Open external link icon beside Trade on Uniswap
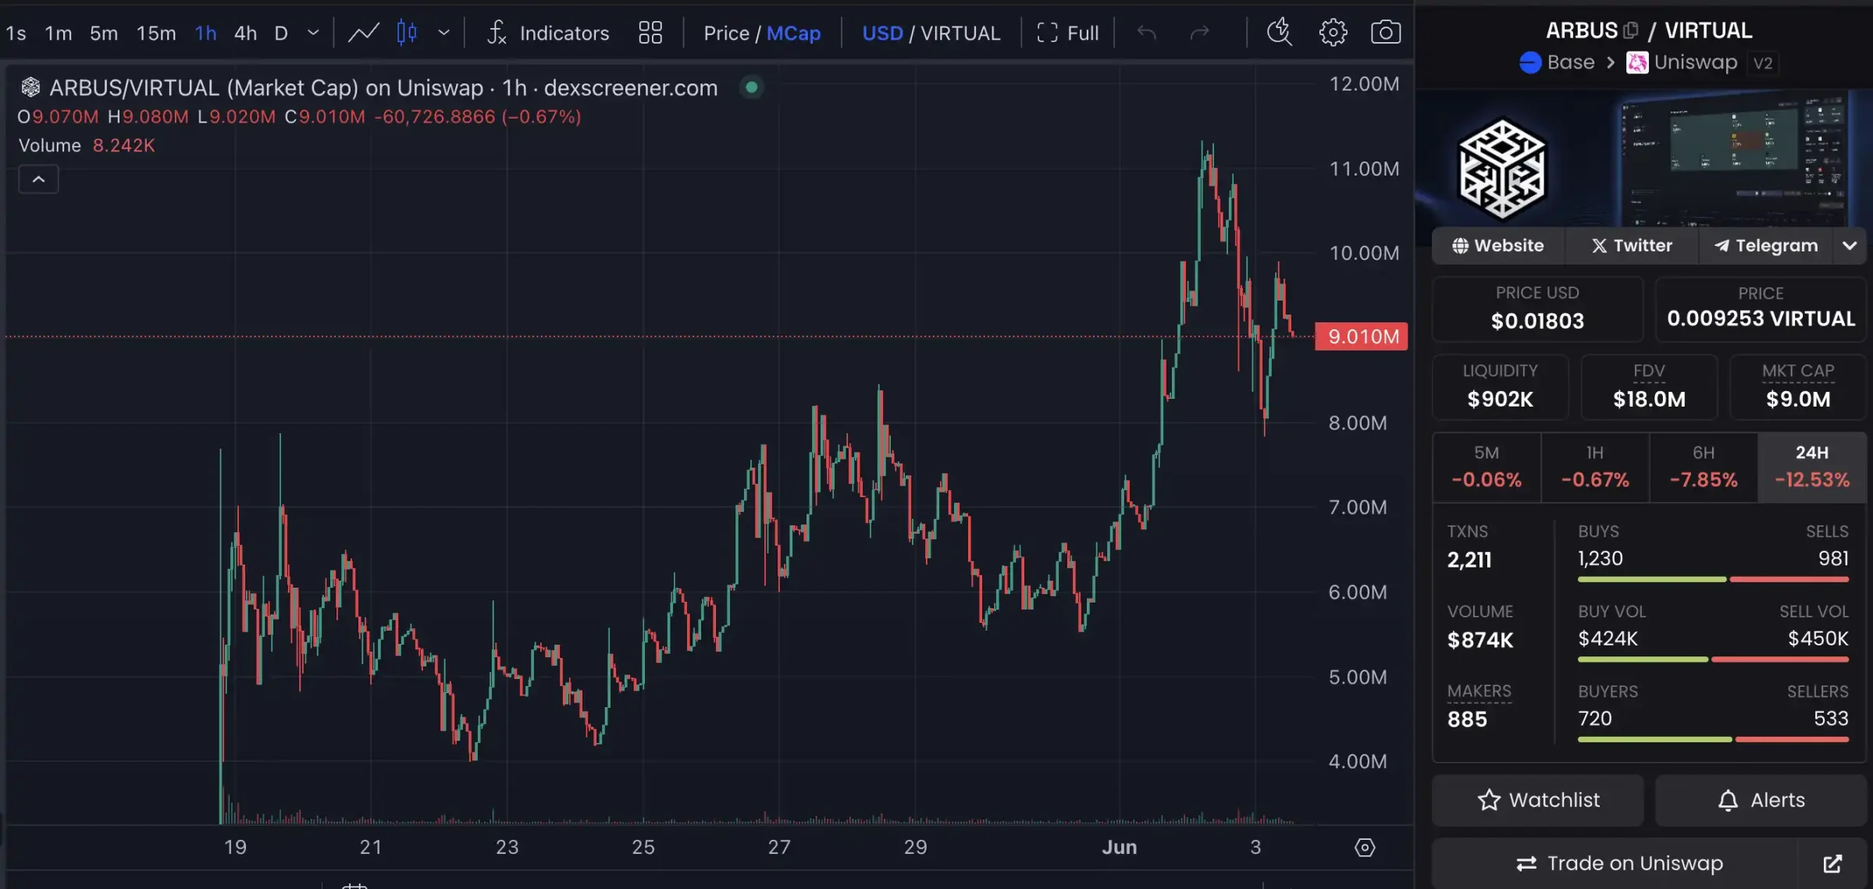 [x=1832, y=863]
